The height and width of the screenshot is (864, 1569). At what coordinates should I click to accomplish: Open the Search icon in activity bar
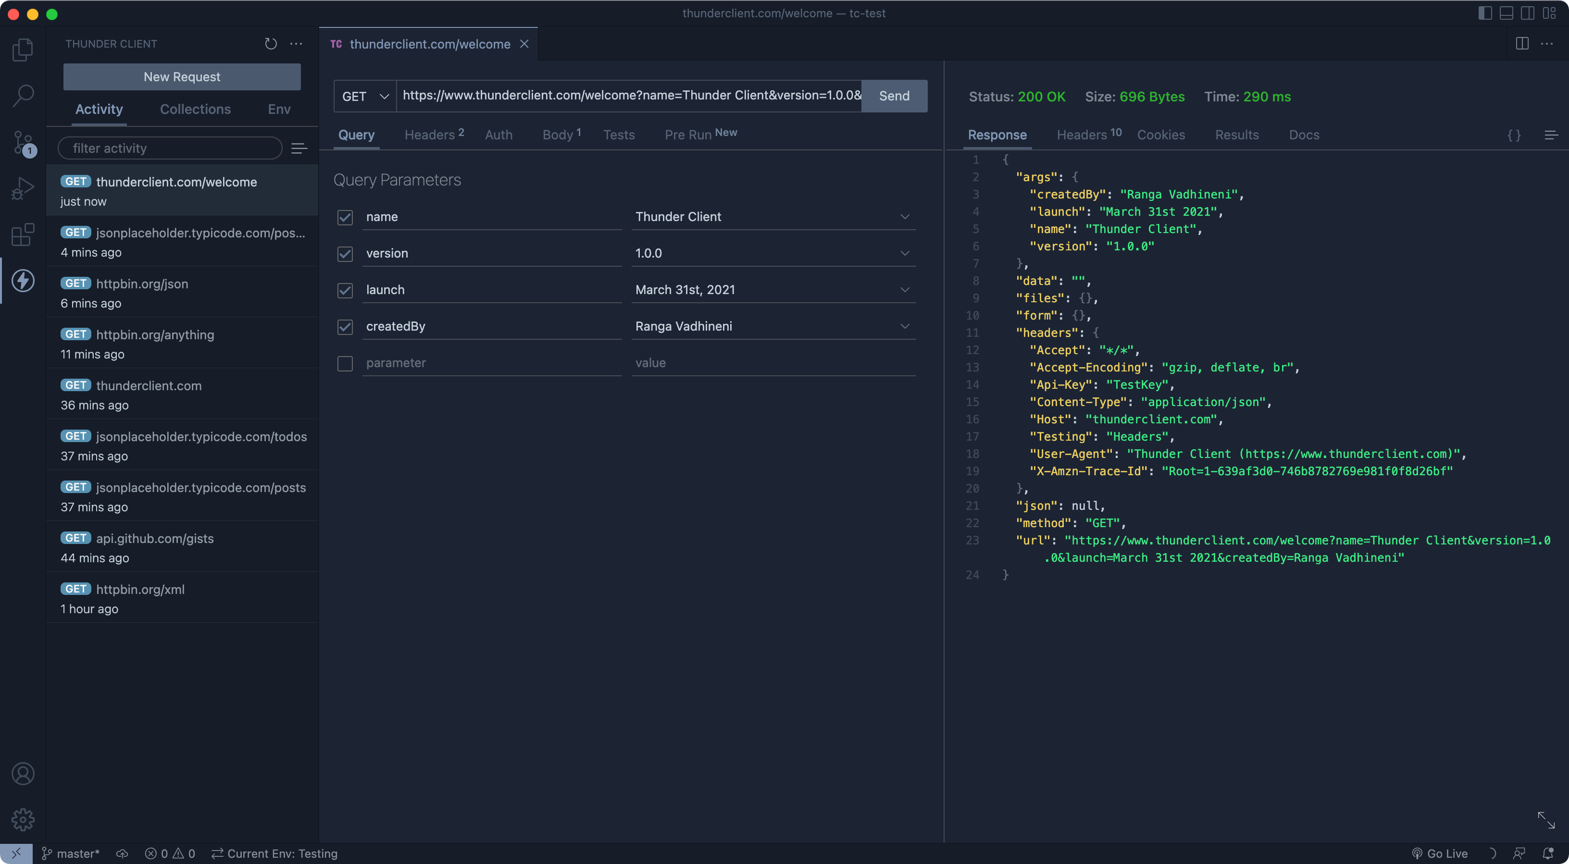(23, 96)
